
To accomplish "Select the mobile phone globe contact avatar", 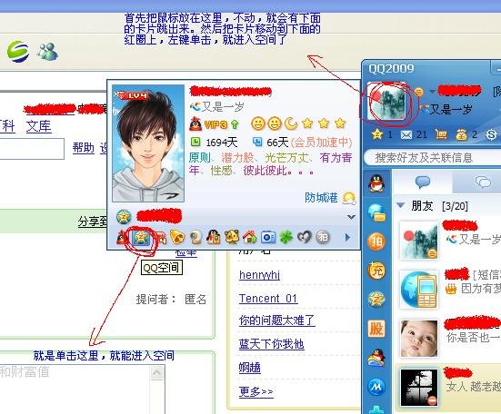I will coord(418,290).
